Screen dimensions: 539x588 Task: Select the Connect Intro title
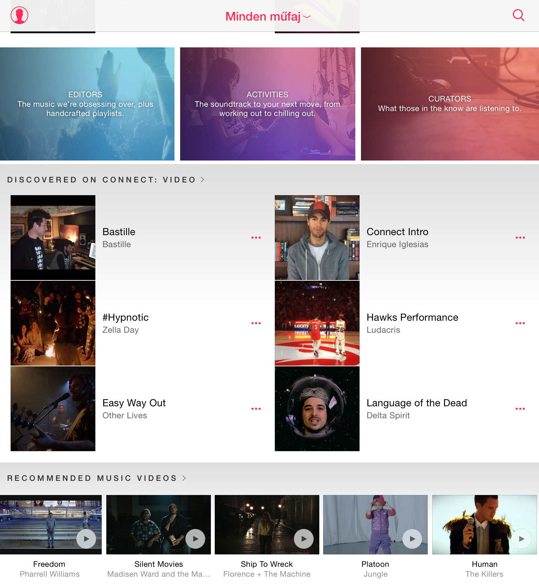click(x=397, y=232)
